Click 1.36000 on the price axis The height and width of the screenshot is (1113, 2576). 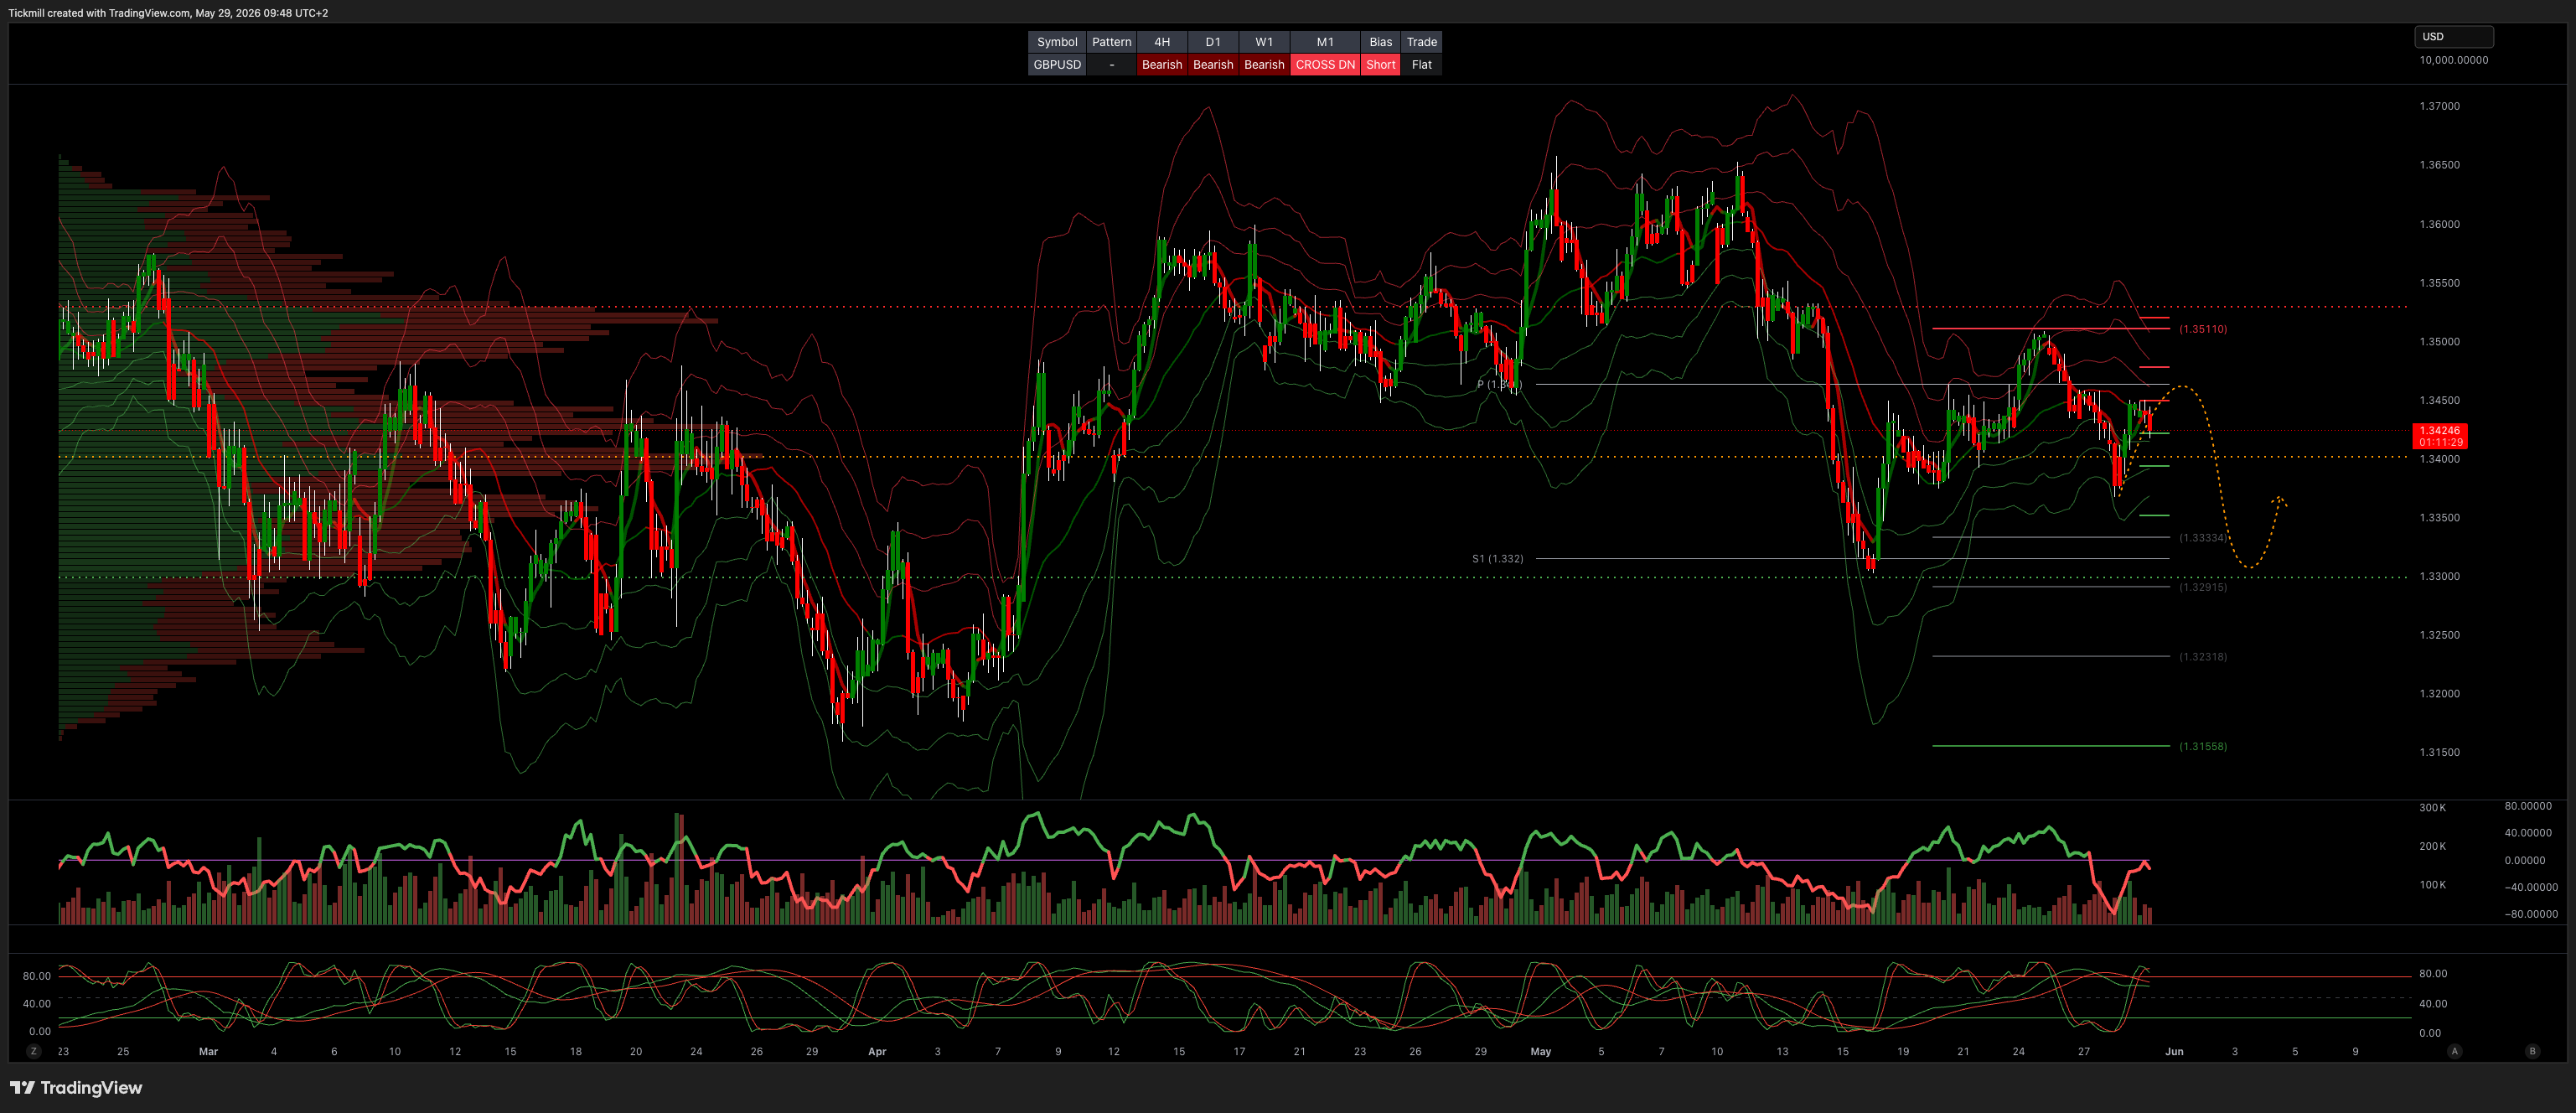2439,224
